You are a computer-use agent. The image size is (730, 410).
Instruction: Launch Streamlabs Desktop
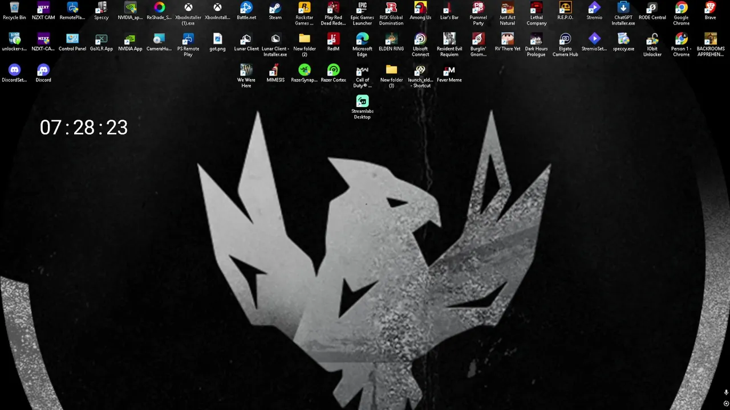click(362, 108)
